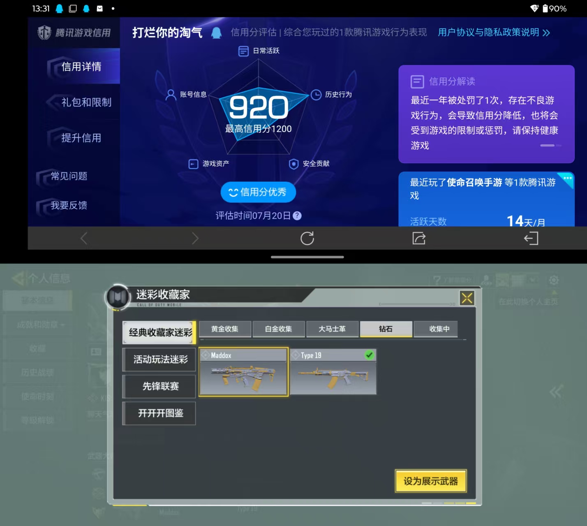Select the 开开开图鉴 category

pyautogui.click(x=159, y=413)
